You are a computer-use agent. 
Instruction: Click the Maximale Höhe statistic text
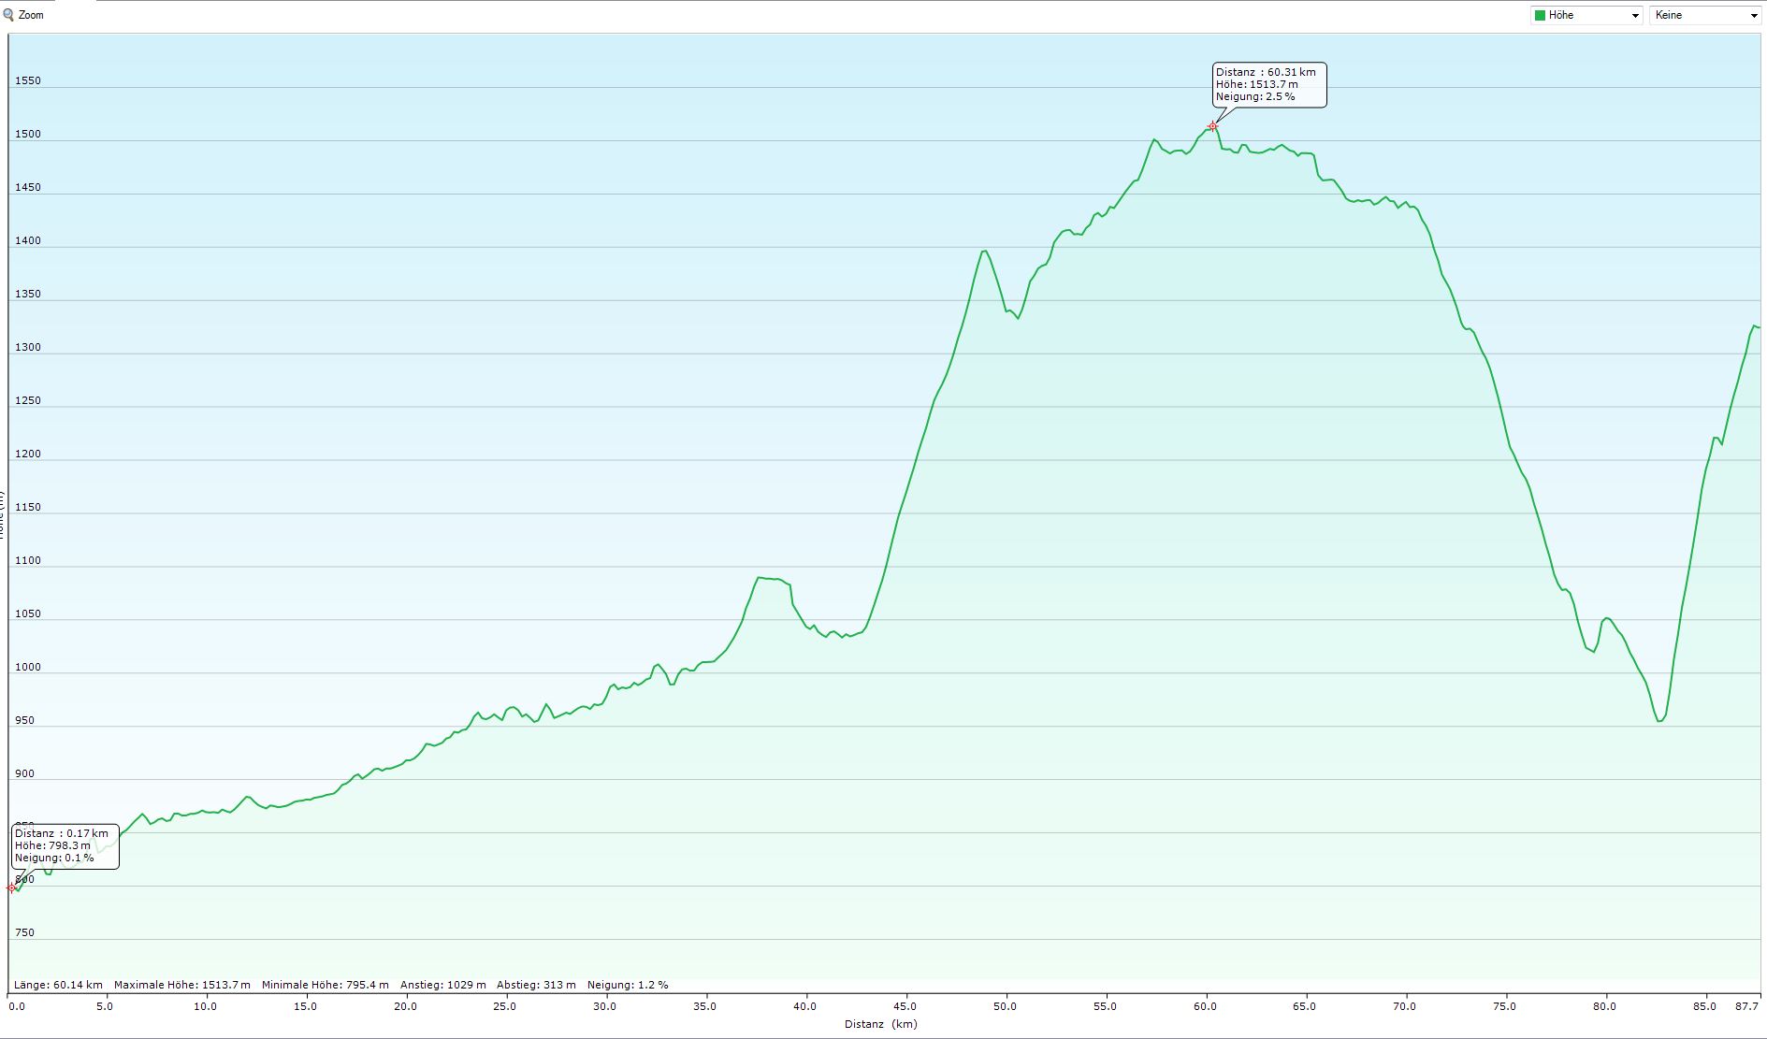point(181,985)
